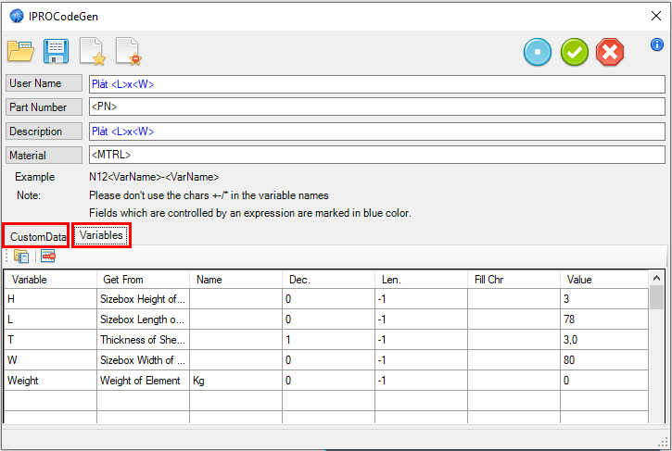Cancel with the red X button
Screen dimensions: 672x451
(x=610, y=52)
